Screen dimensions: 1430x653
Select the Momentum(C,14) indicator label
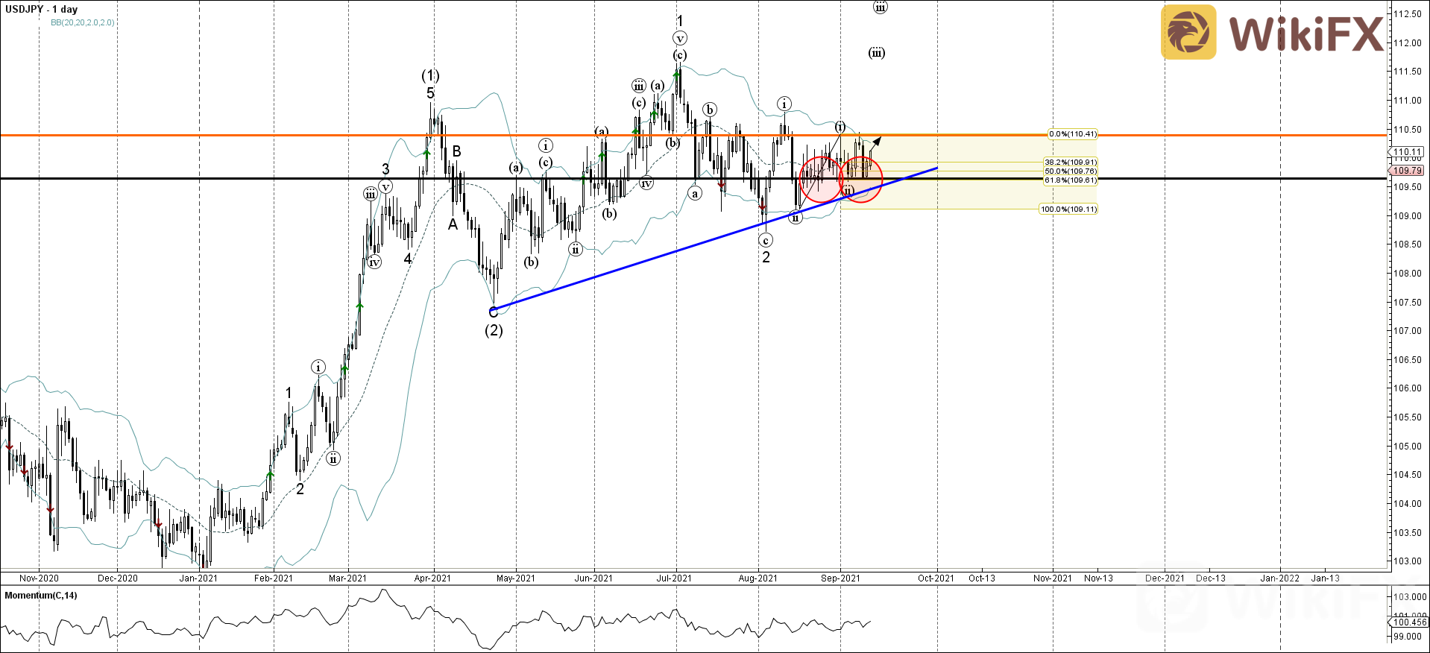(x=41, y=596)
